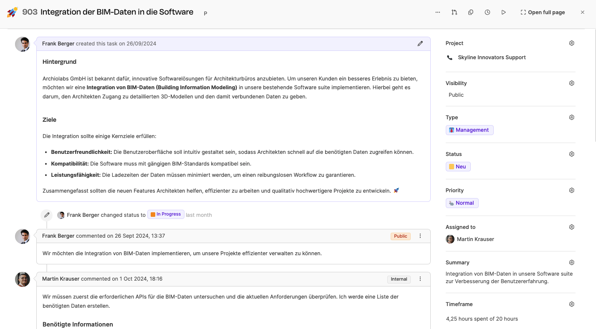The height and width of the screenshot is (329, 596).
Task: Click the Normal priority badge
Action: (x=462, y=203)
